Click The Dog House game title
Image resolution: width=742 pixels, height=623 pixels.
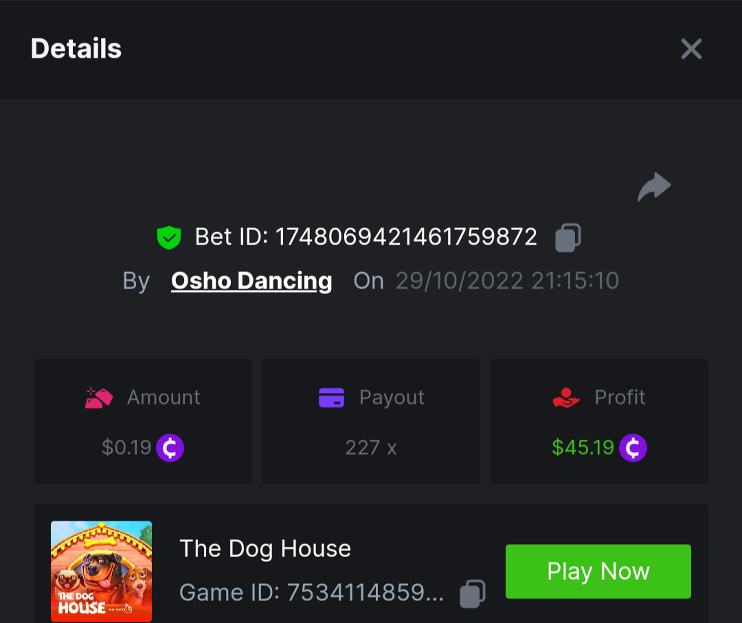point(265,548)
